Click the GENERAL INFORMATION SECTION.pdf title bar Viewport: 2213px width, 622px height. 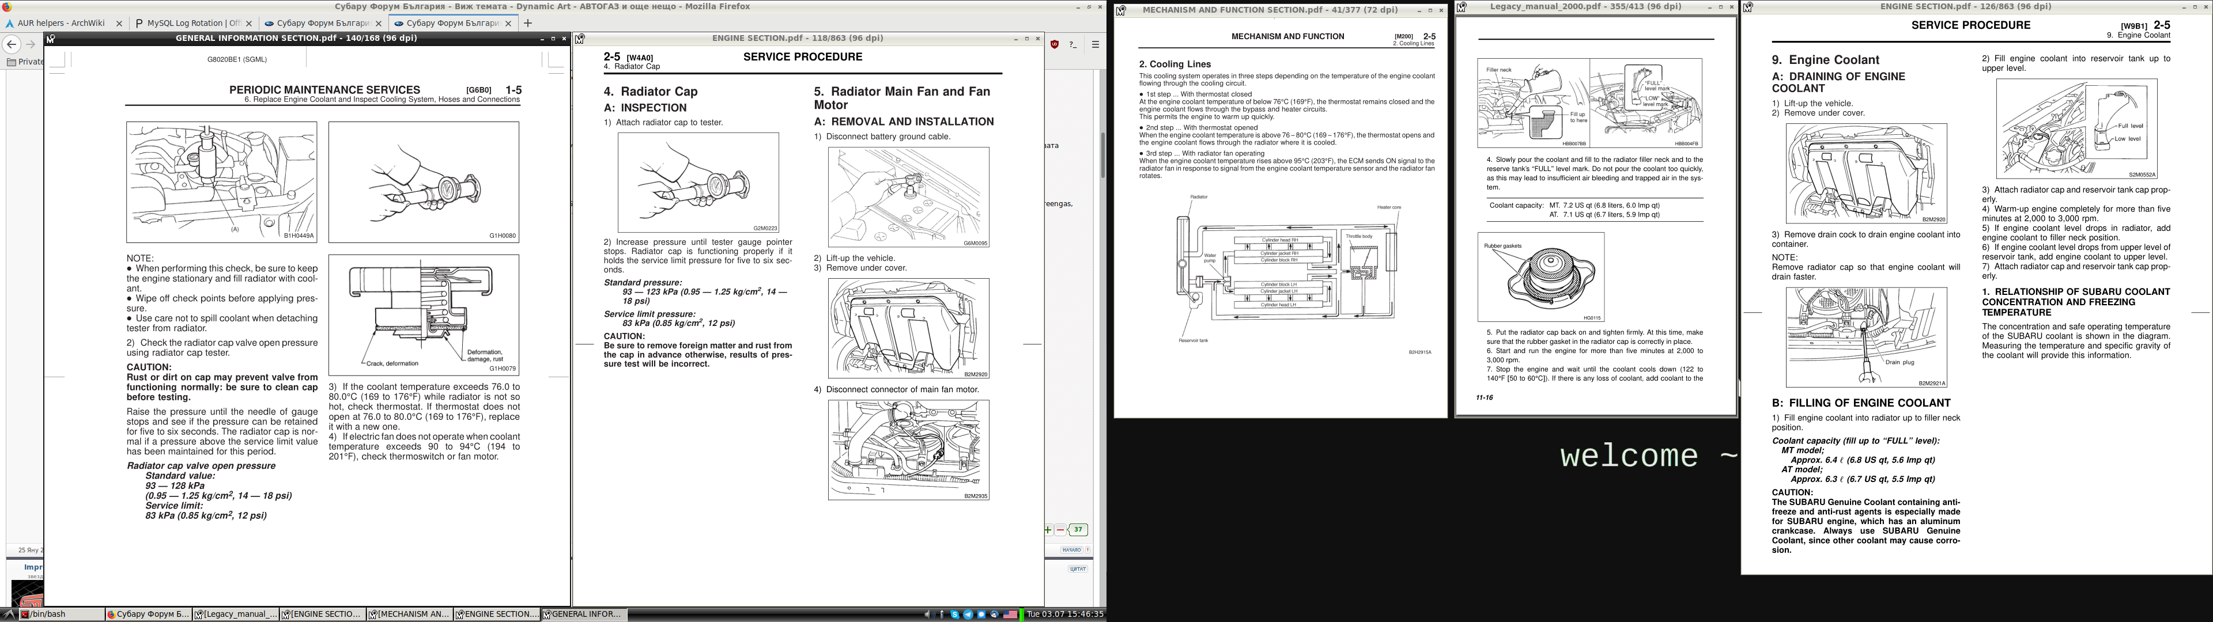tap(296, 39)
